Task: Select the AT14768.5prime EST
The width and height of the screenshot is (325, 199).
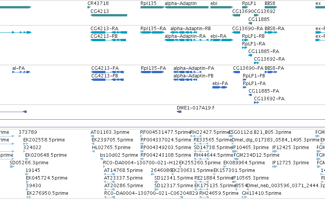Action: (x=109, y=174)
